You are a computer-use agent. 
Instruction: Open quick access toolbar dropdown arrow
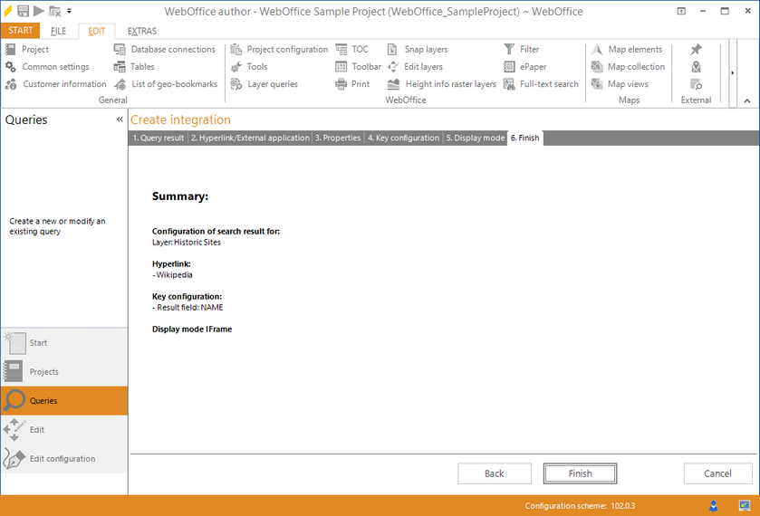click(70, 11)
